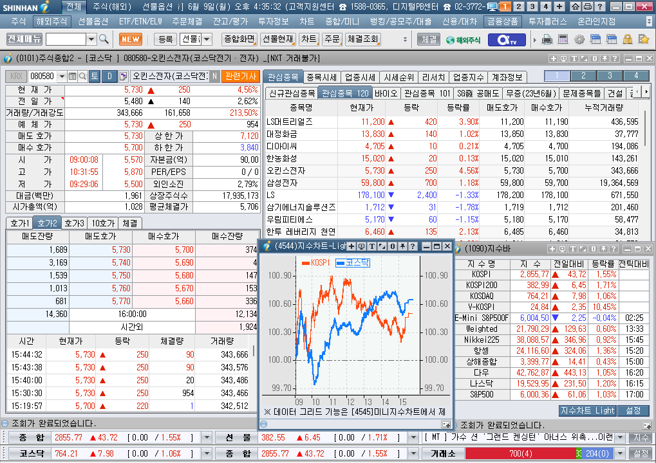
Task: Click the cascade windows icon left of padlock
Action: point(612,40)
